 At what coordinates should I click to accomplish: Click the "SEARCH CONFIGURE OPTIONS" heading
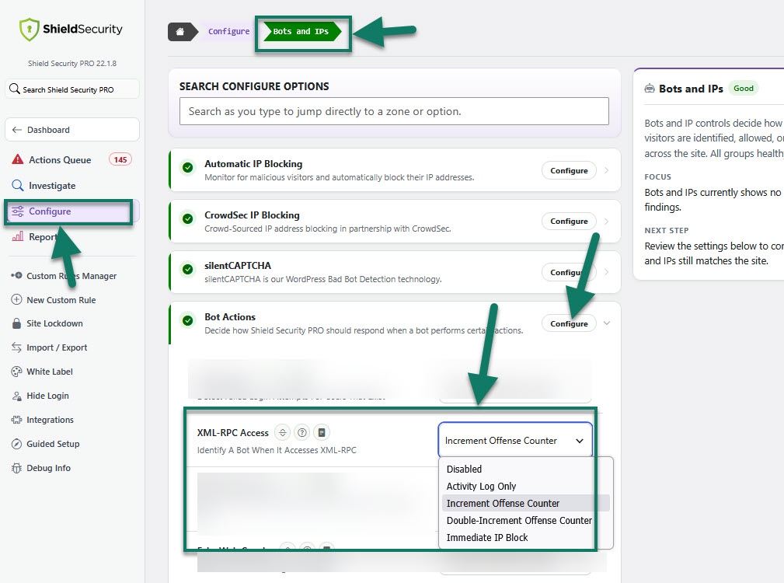coord(254,86)
